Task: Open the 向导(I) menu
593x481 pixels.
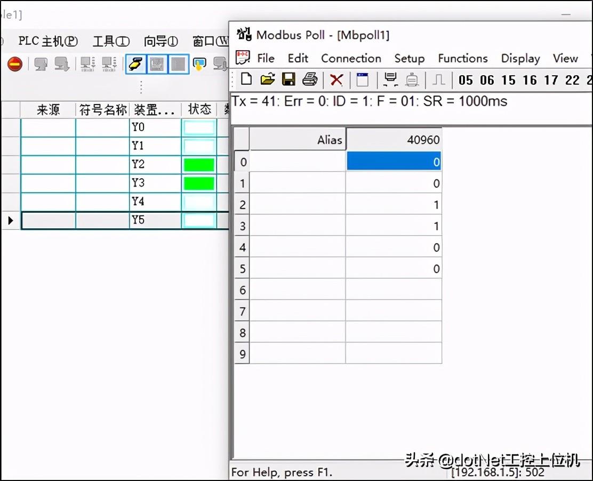Action: point(161,41)
